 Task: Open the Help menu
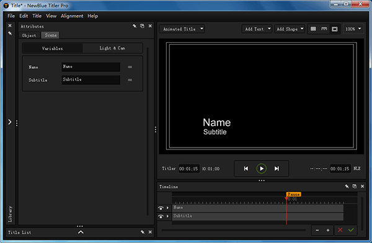92,16
